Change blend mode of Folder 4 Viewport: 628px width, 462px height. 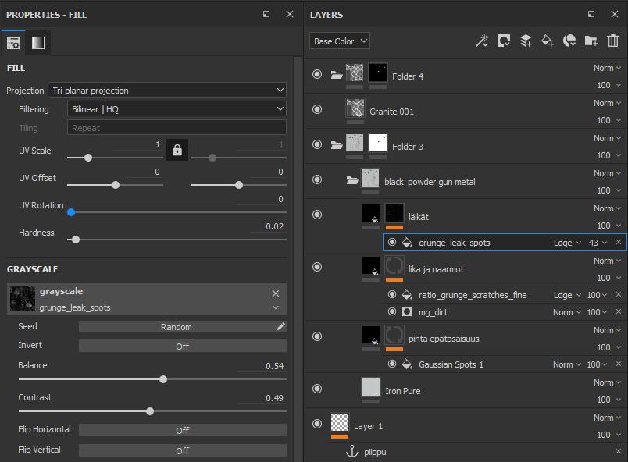point(607,68)
